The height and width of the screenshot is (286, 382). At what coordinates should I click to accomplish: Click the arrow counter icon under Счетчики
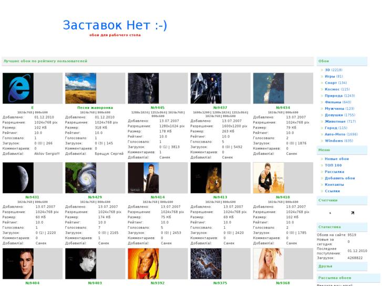[352, 213]
